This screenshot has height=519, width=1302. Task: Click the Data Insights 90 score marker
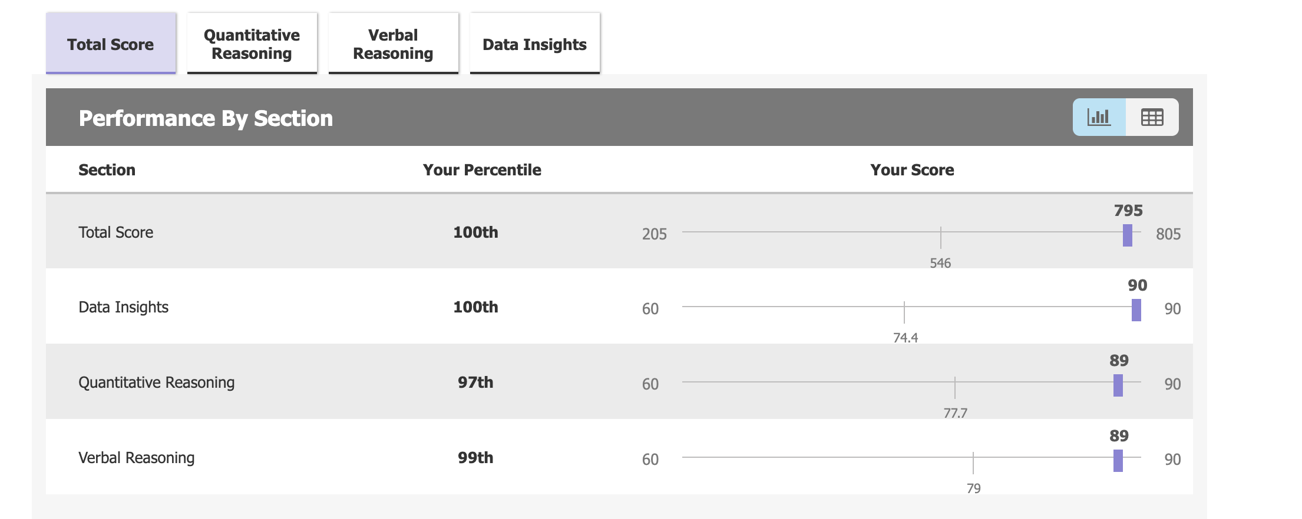click(1136, 310)
